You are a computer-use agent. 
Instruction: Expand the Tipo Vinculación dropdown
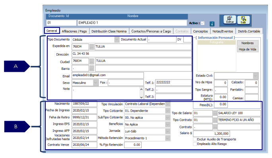[x=167, y=104]
